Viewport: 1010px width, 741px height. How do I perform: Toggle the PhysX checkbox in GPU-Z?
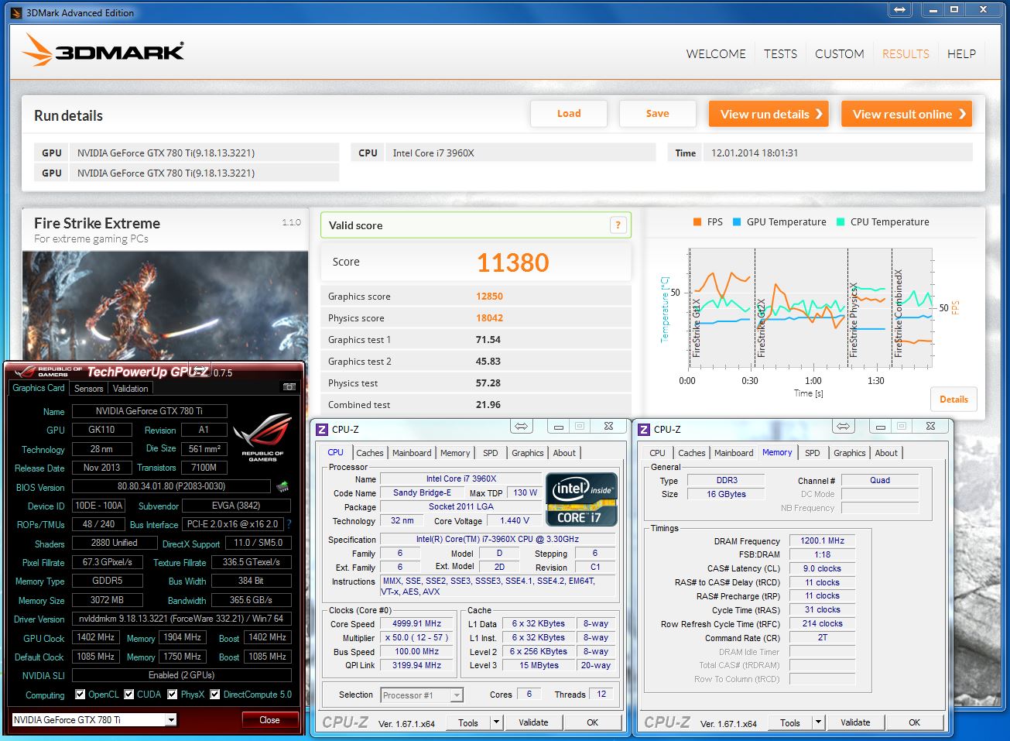pyautogui.click(x=172, y=695)
